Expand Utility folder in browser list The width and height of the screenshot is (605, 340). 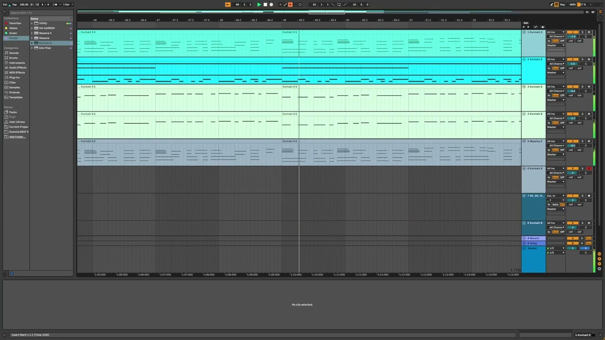coord(33,23)
